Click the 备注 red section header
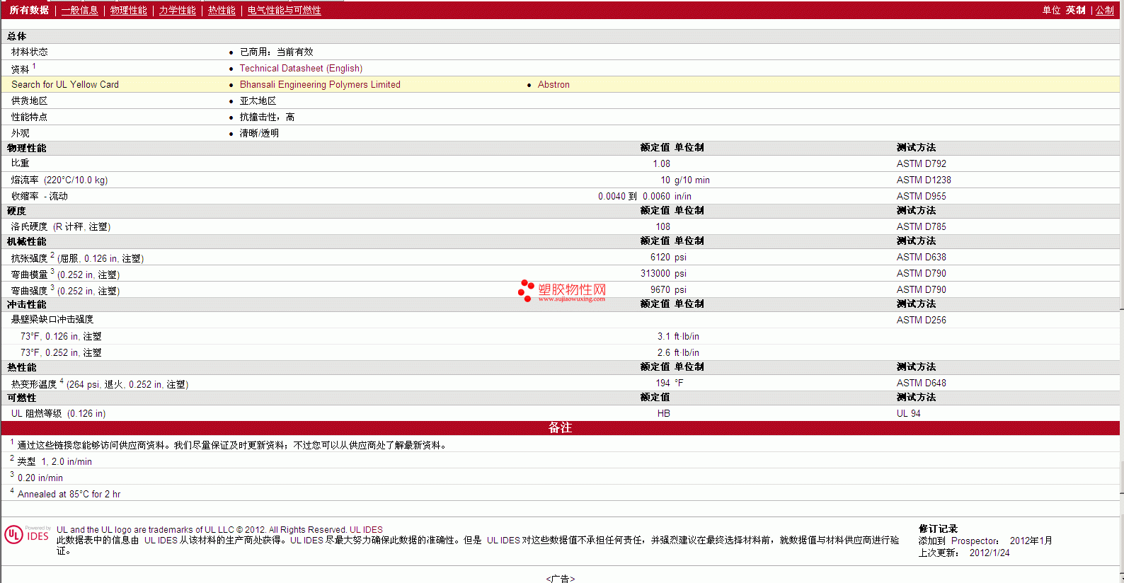1124x583 pixels. point(560,428)
